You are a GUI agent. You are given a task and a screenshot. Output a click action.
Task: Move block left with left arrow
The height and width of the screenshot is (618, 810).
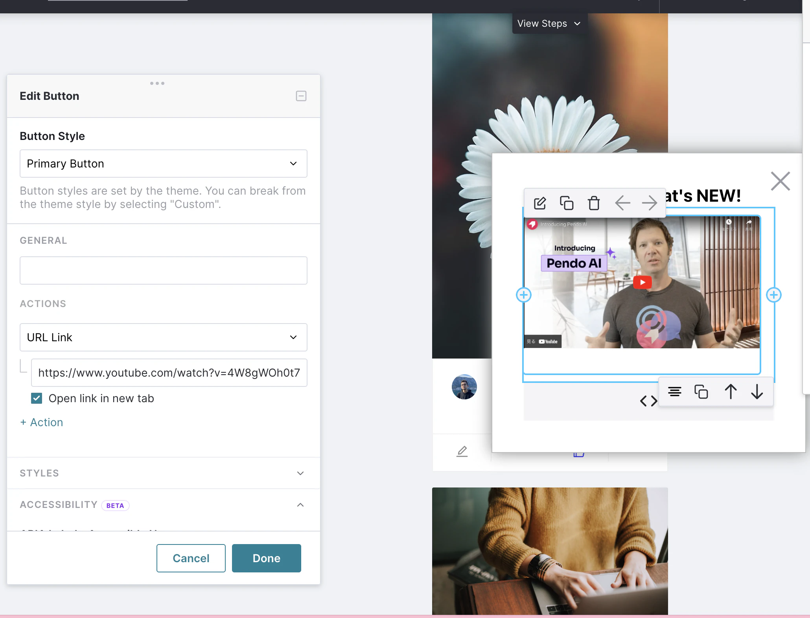click(x=622, y=203)
